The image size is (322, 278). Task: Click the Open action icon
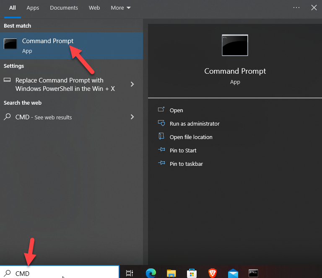pyautogui.click(x=161, y=109)
